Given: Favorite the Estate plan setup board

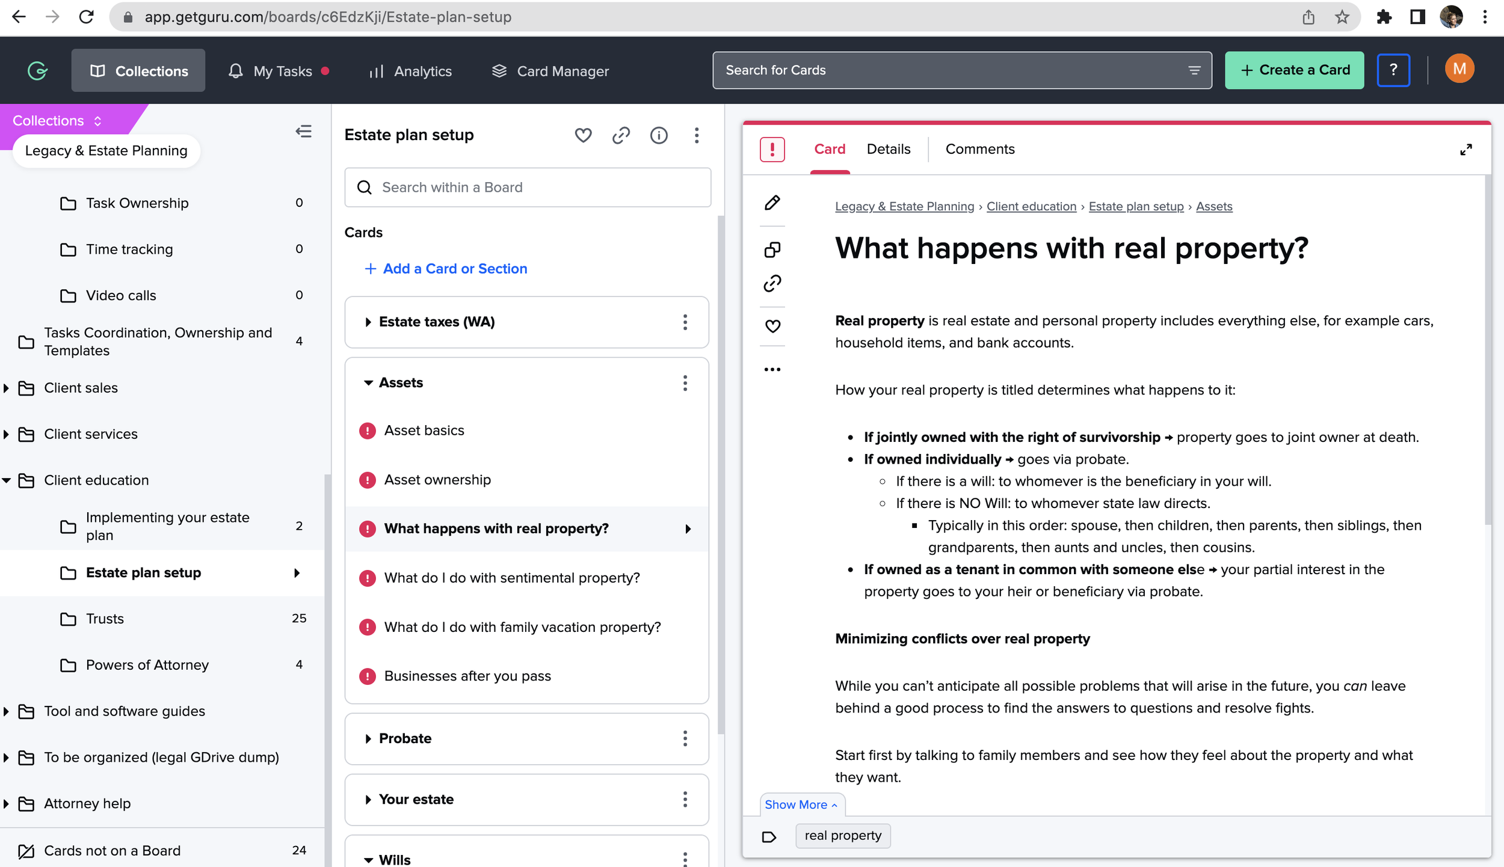Looking at the screenshot, I should pyautogui.click(x=583, y=135).
